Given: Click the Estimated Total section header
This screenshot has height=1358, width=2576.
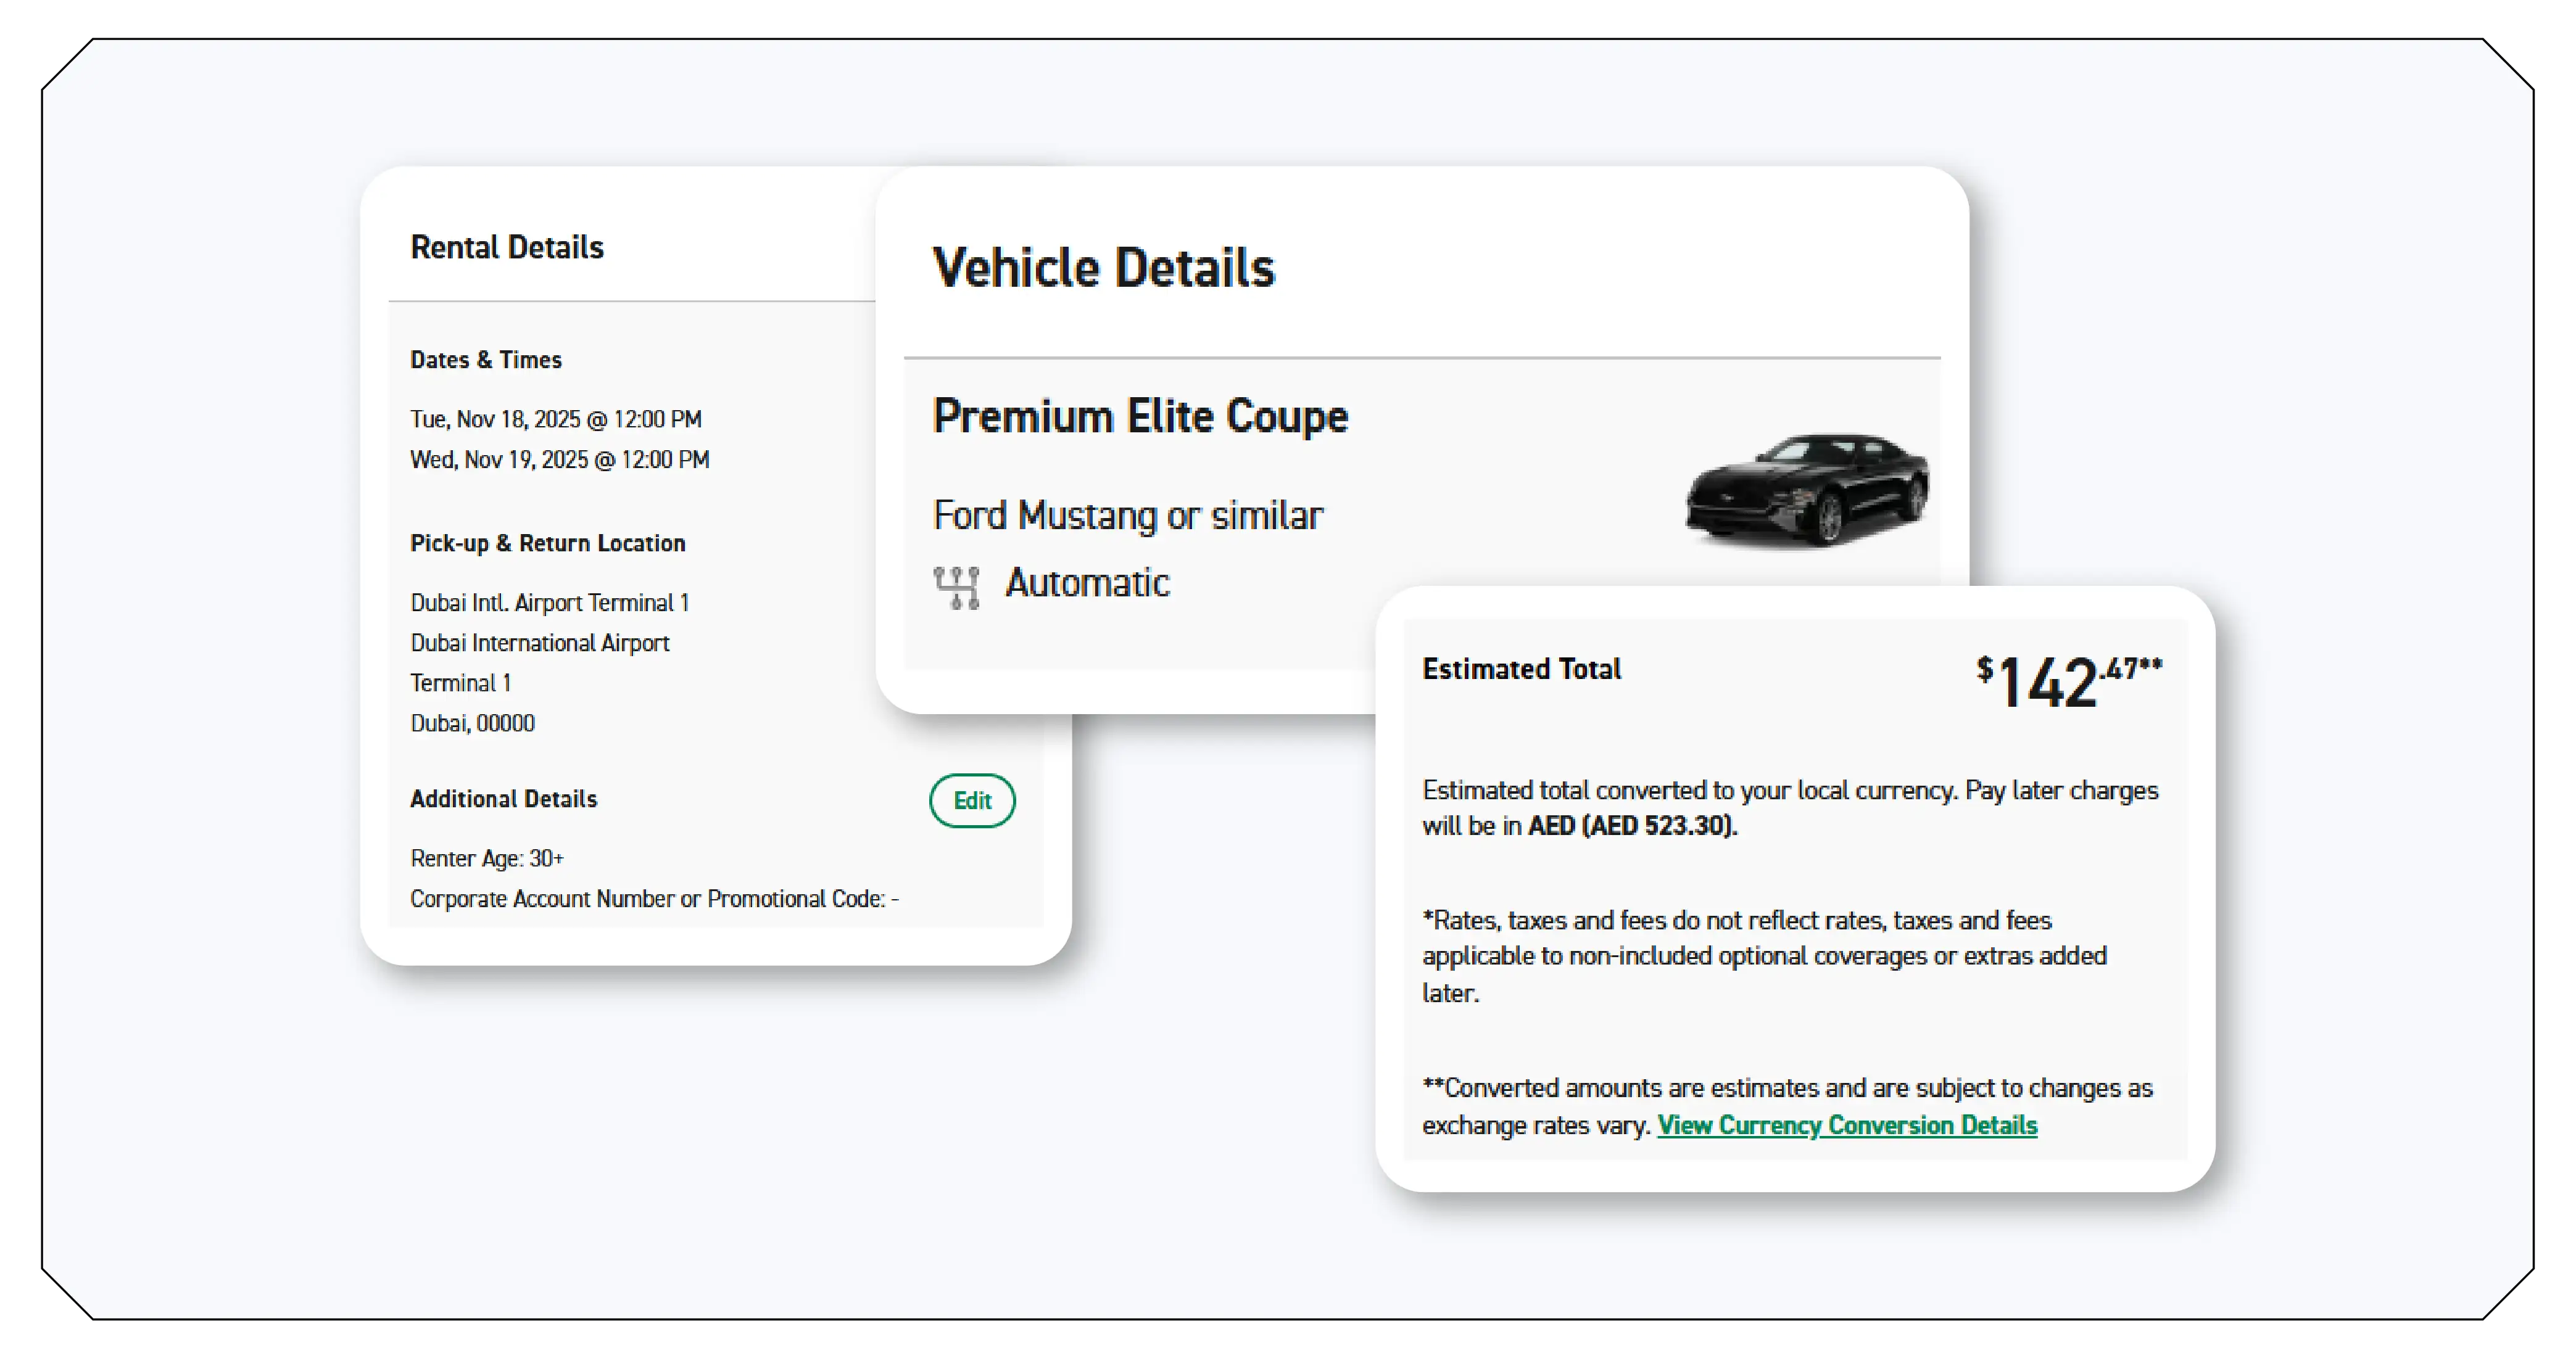Looking at the screenshot, I should click(x=1521, y=670).
